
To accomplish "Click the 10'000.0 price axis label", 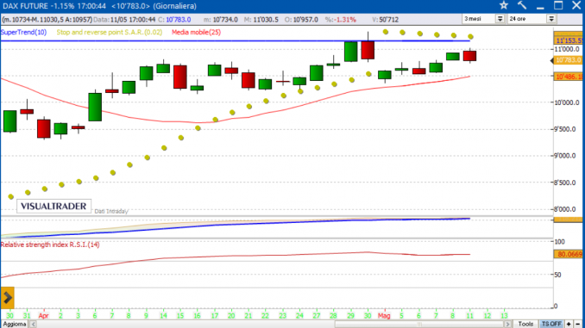I will coord(567,102).
